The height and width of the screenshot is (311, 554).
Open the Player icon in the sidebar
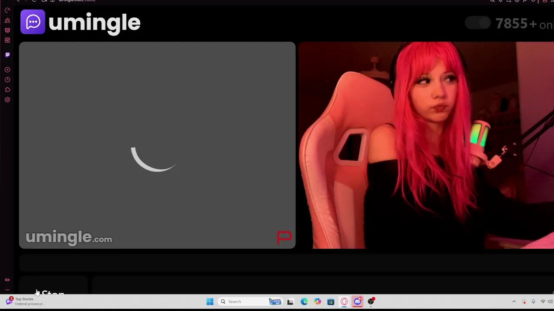coord(7,70)
